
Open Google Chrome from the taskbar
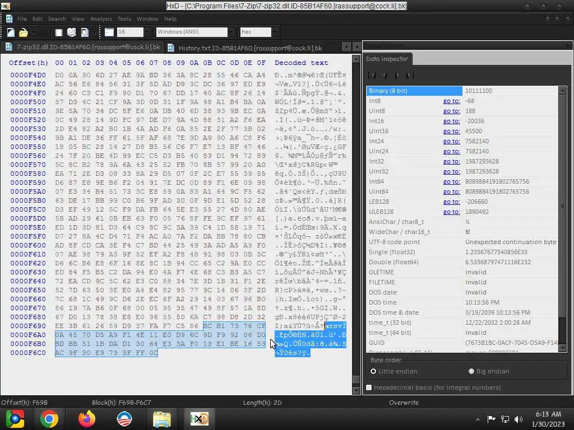coord(49,419)
